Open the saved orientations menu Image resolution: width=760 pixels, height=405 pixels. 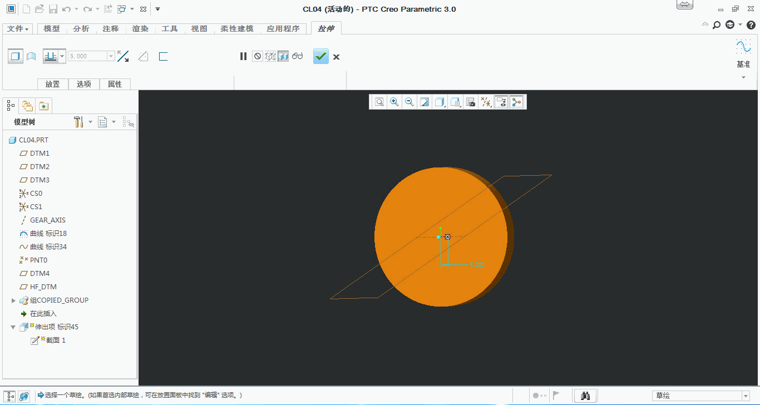click(456, 102)
